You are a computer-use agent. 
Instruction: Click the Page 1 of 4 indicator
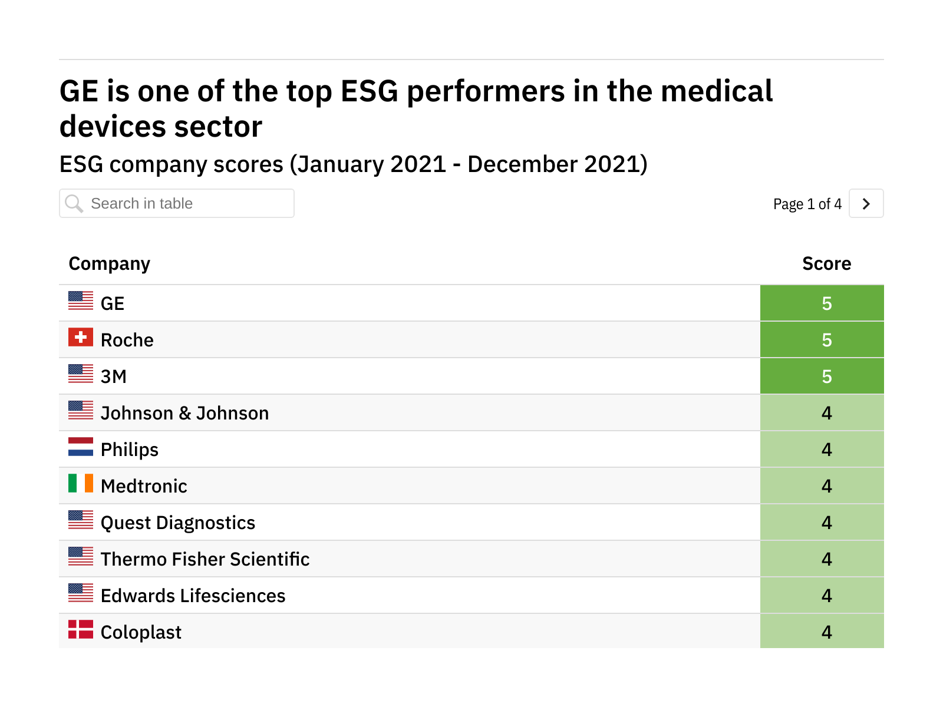(x=807, y=204)
